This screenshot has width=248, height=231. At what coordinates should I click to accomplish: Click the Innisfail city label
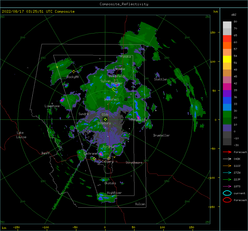pos(111,99)
